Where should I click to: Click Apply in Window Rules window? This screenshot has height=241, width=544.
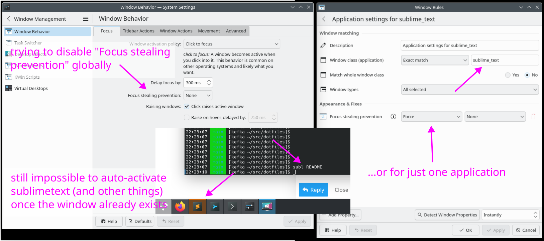[x=496, y=230]
